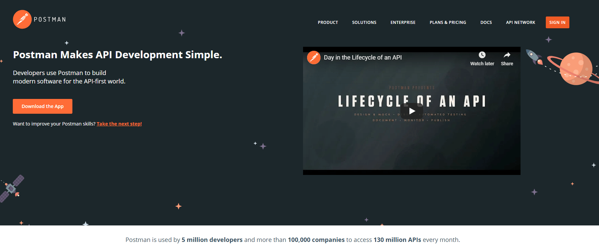Click the Postman logo icon
The width and height of the screenshot is (599, 250).
point(22,19)
